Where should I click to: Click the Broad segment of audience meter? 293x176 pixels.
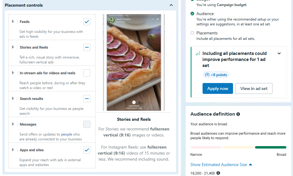tap(271, 147)
